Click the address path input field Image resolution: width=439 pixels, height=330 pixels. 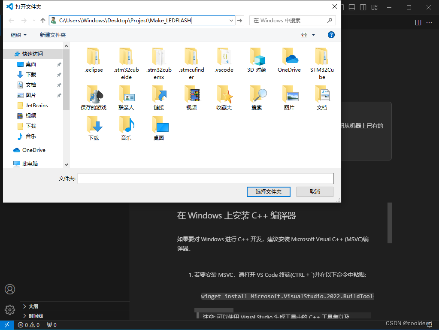tap(142, 21)
